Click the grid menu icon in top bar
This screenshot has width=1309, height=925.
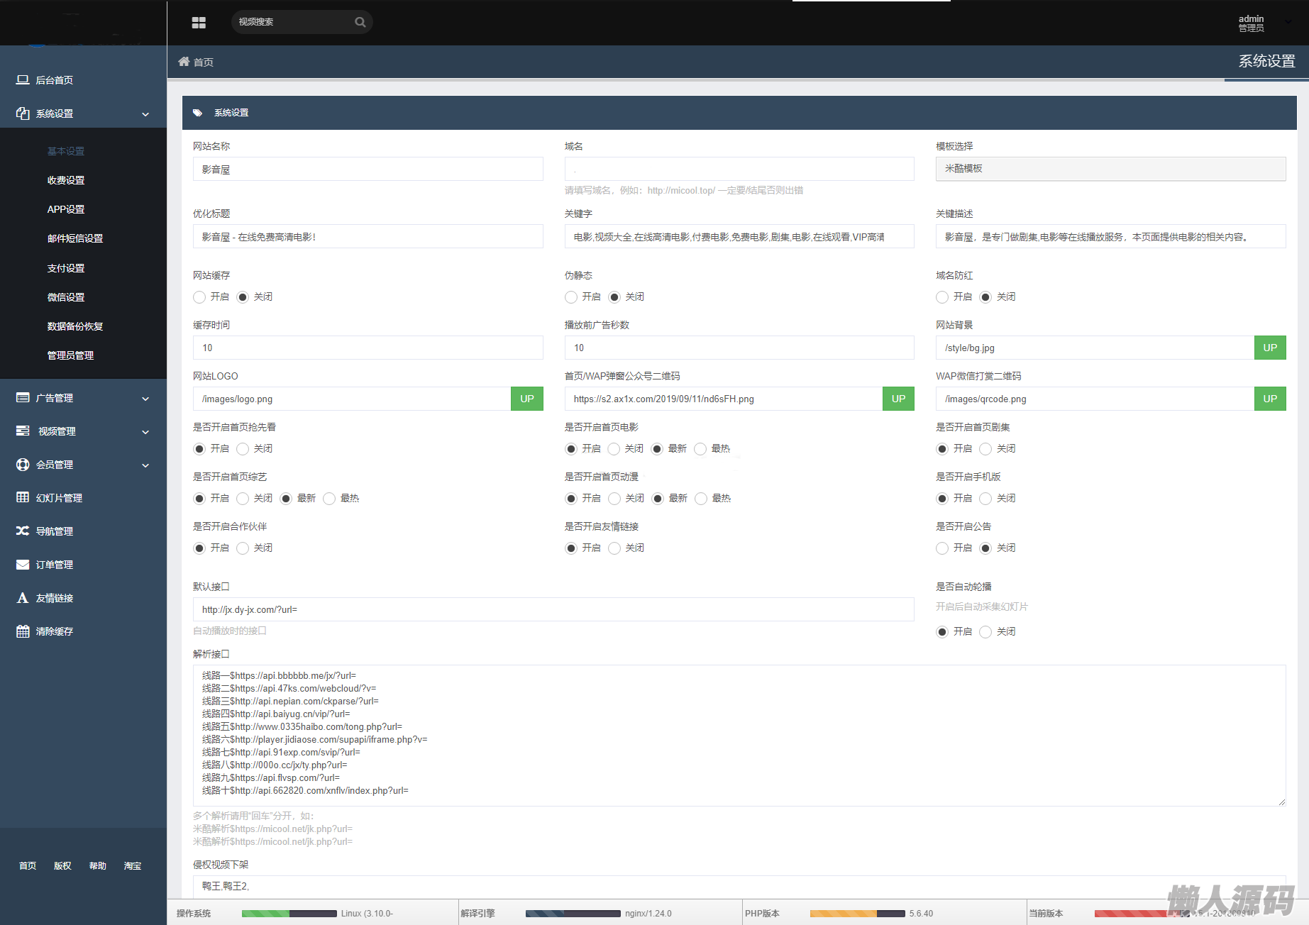[x=199, y=23]
